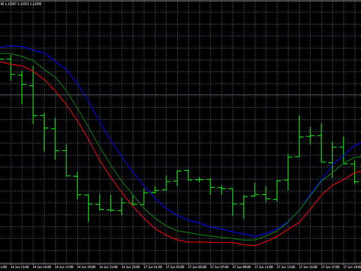Select the 14 Jun 17:00 time axis label
This screenshot has height=271, width=361.
[x=65, y=267]
